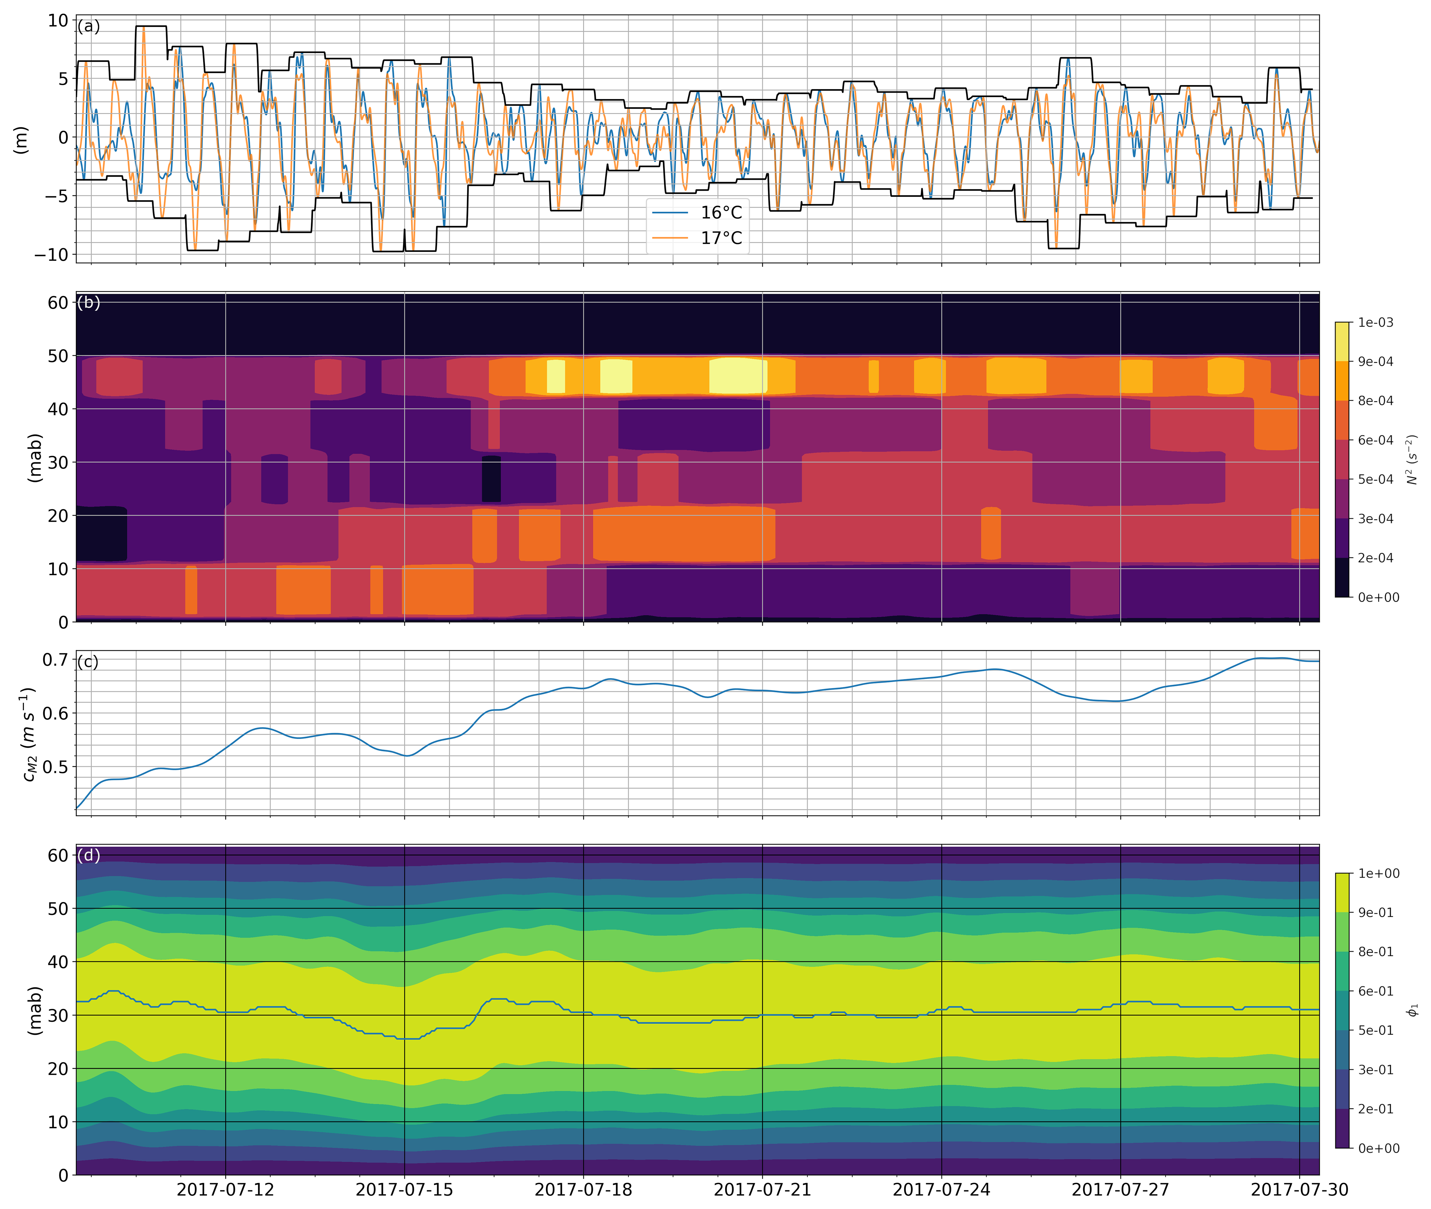This screenshot has width=1431, height=1209.
Task: Click the 2017-07-30 date tick label
Action: click(1299, 1190)
